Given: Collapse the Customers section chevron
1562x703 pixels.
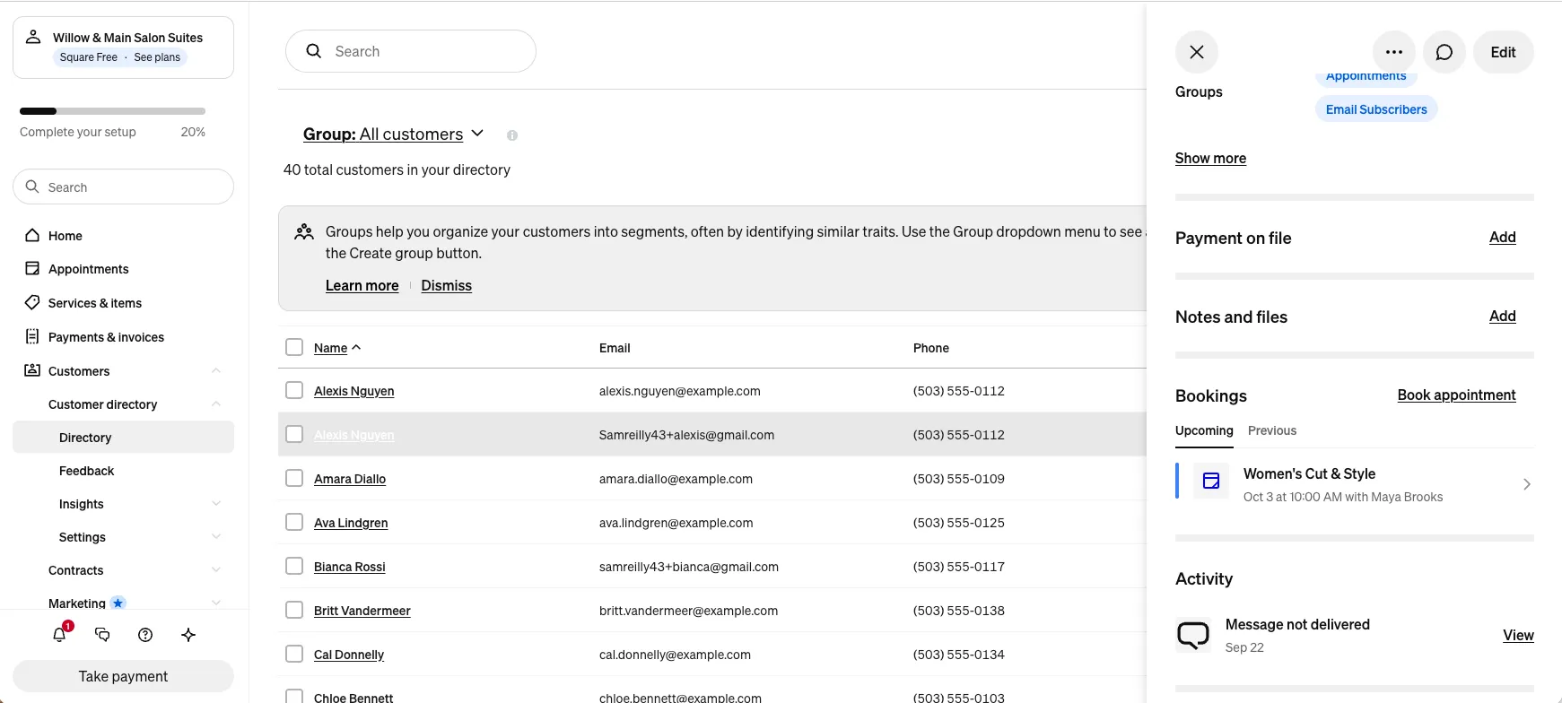Looking at the screenshot, I should [216, 370].
